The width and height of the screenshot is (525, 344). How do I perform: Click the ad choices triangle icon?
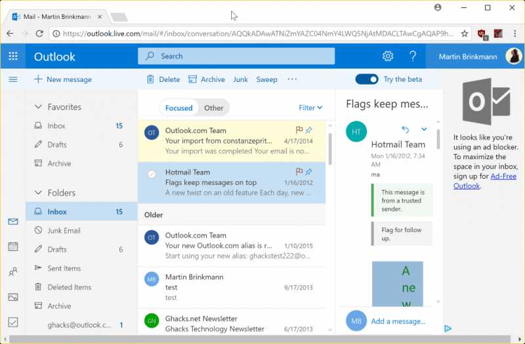point(448,329)
